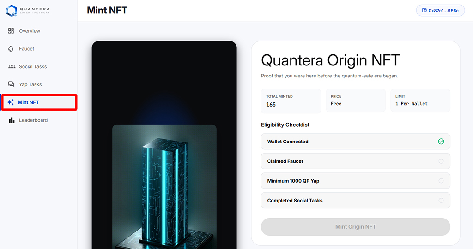Click the Wallet Connected checklist row
Viewport: 473px width, 249px height.
355,142
